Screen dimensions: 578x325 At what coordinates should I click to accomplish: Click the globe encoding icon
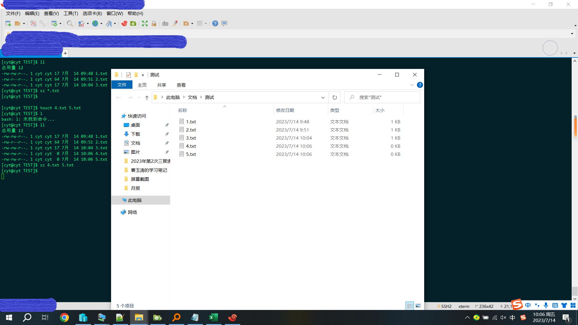(95, 23)
